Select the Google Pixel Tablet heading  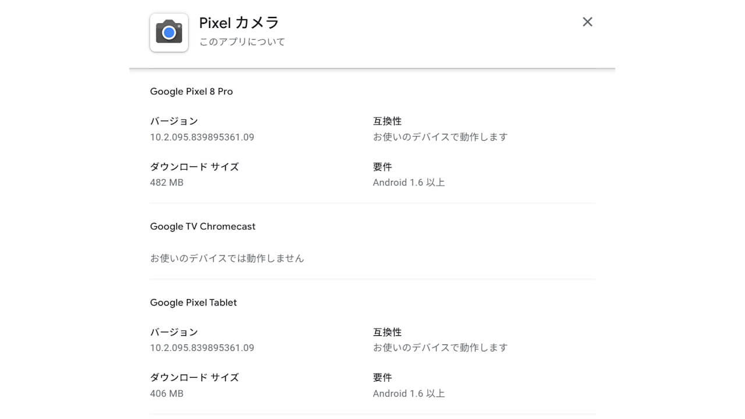click(193, 303)
